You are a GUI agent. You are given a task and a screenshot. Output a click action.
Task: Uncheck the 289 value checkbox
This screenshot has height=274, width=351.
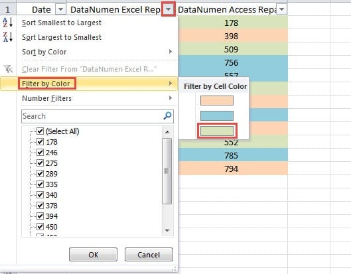pos(40,173)
